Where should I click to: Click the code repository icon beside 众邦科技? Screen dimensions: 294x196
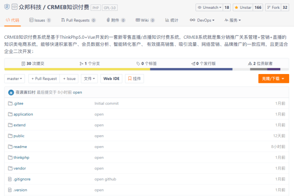[x=15, y=7]
